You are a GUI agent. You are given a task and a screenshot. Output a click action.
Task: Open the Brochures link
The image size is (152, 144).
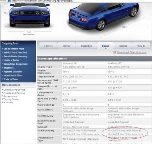9,68
